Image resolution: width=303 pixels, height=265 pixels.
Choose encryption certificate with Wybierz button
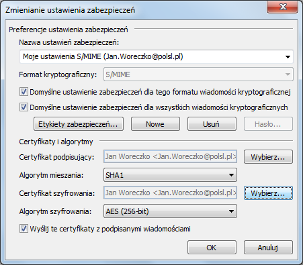click(x=268, y=193)
